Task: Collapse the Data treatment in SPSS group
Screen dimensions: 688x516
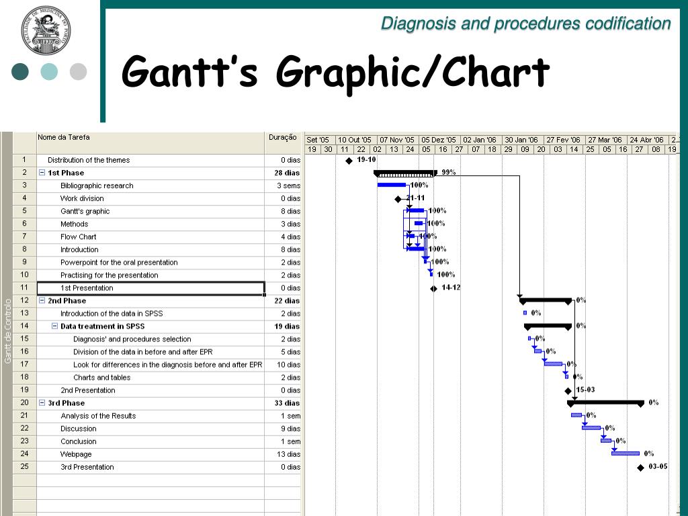Action: tap(55, 326)
